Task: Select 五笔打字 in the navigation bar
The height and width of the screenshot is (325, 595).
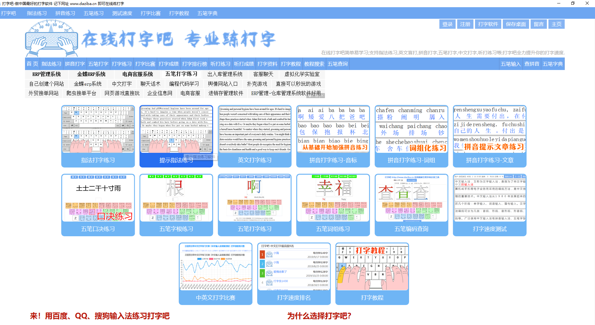Action: click(x=98, y=64)
